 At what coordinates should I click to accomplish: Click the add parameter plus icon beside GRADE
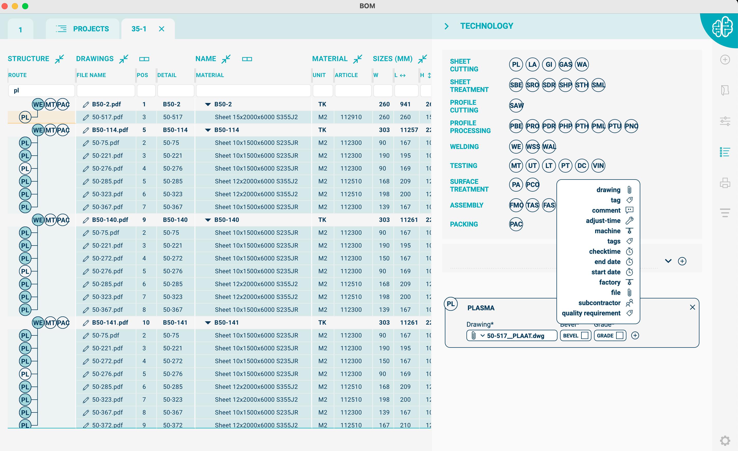click(x=635, y=336)
